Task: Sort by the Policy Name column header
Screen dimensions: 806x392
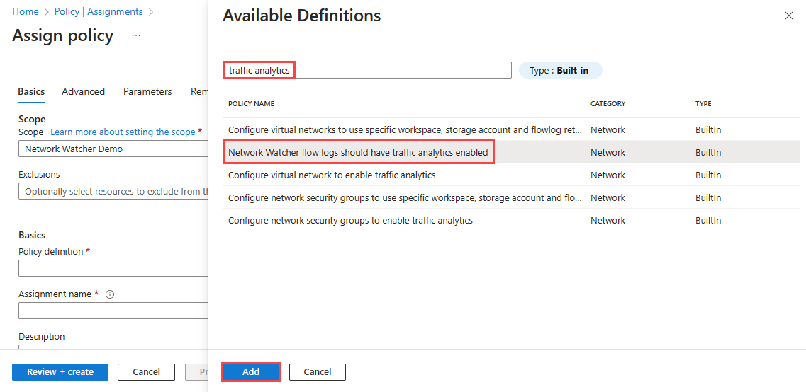Action: coord(251,104)
